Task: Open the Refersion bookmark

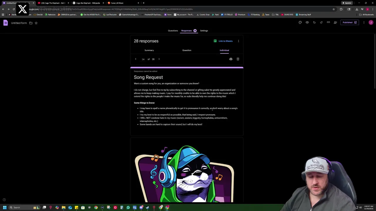Action: pyautogui.click(x=50, y=15)
